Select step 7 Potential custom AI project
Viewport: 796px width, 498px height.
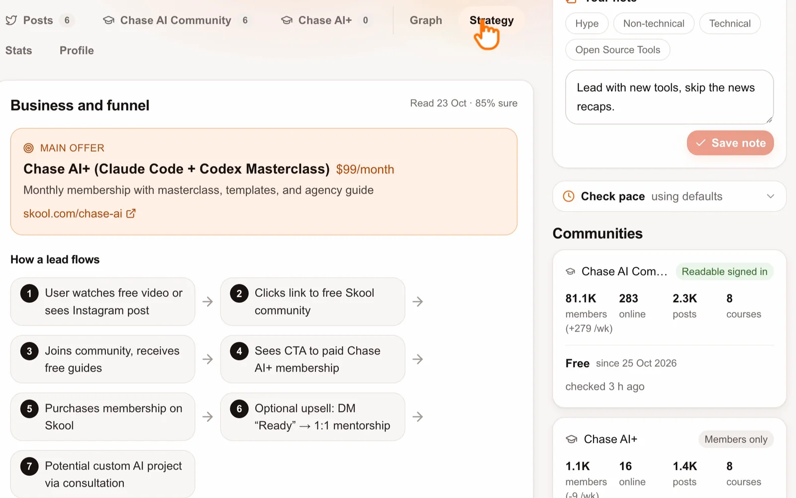tap(102, 474)
